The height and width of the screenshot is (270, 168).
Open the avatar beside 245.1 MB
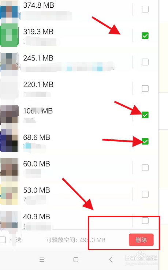tap(10, 62)
